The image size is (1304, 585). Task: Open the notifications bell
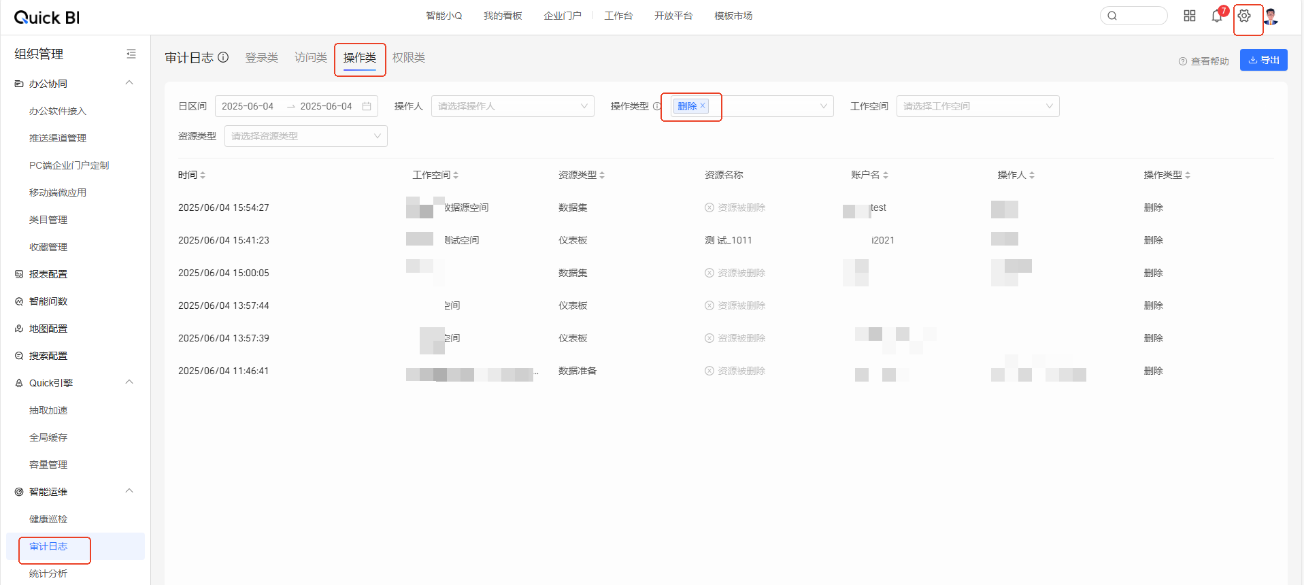tap(1217, 16)
